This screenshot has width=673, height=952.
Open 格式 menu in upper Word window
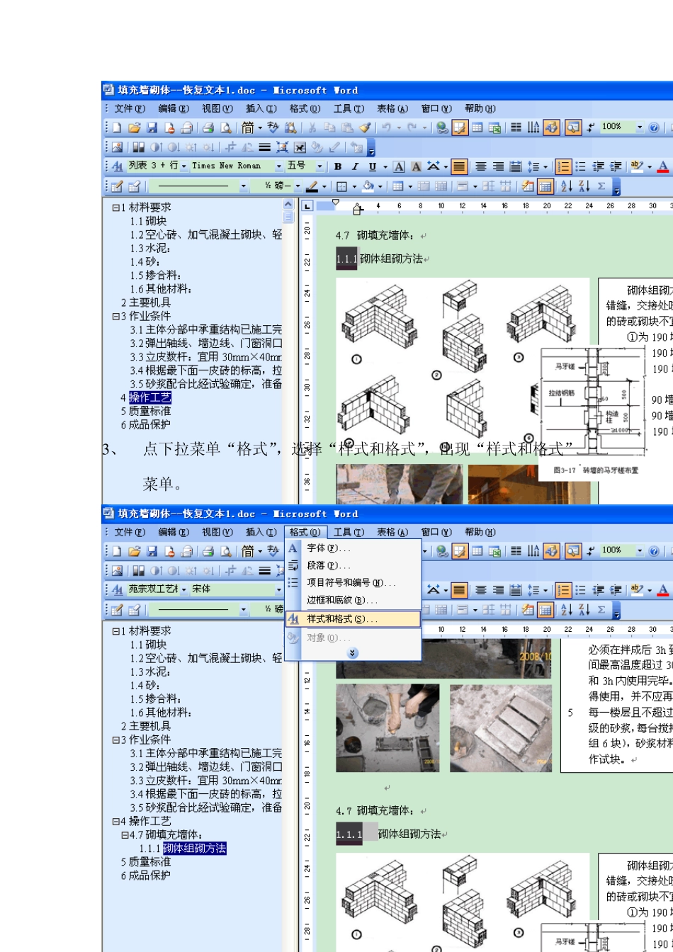click(x=305, y=109)
